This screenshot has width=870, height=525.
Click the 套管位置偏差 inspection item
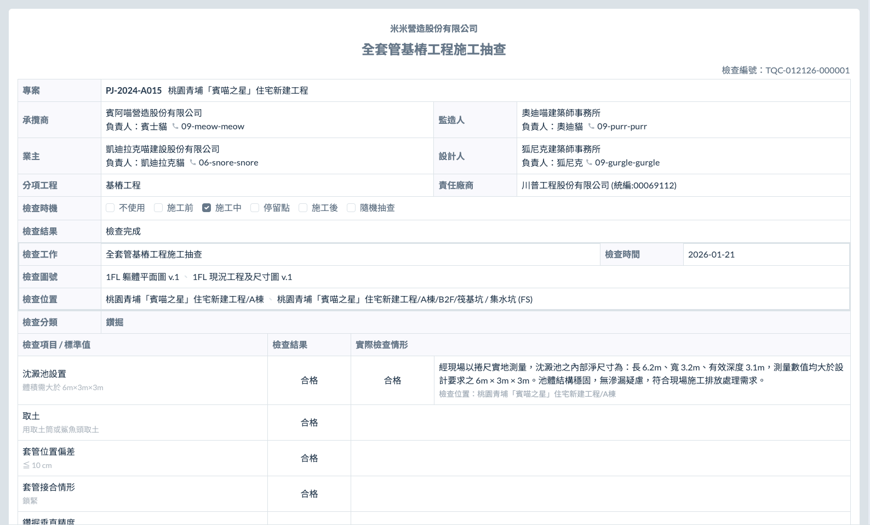point(49,452)
